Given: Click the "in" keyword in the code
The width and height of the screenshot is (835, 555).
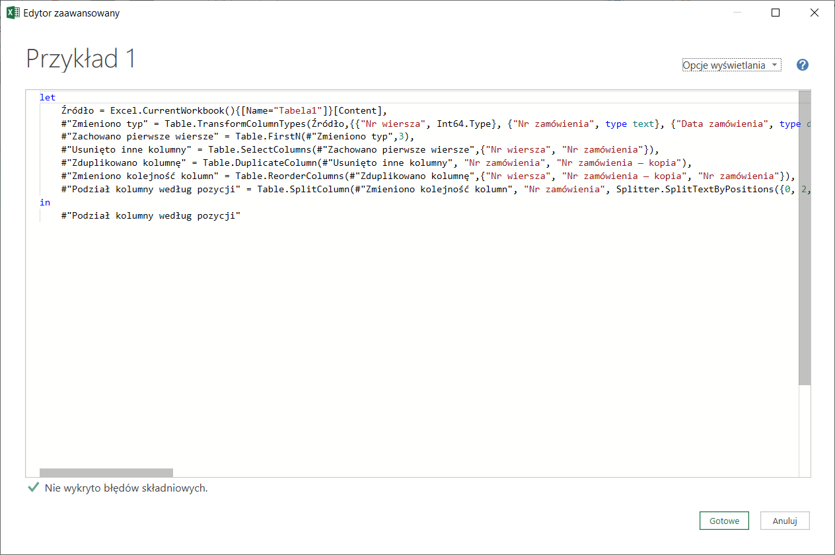Looking at the screenshot, I should [x=45, y=203].
